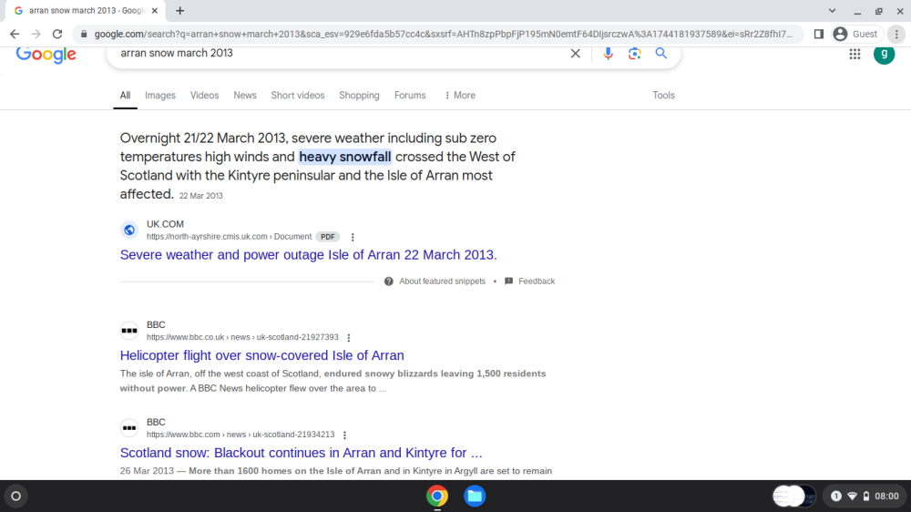Open options for BBC helicopter flight result
911x512 pixels.
(349, 338)
